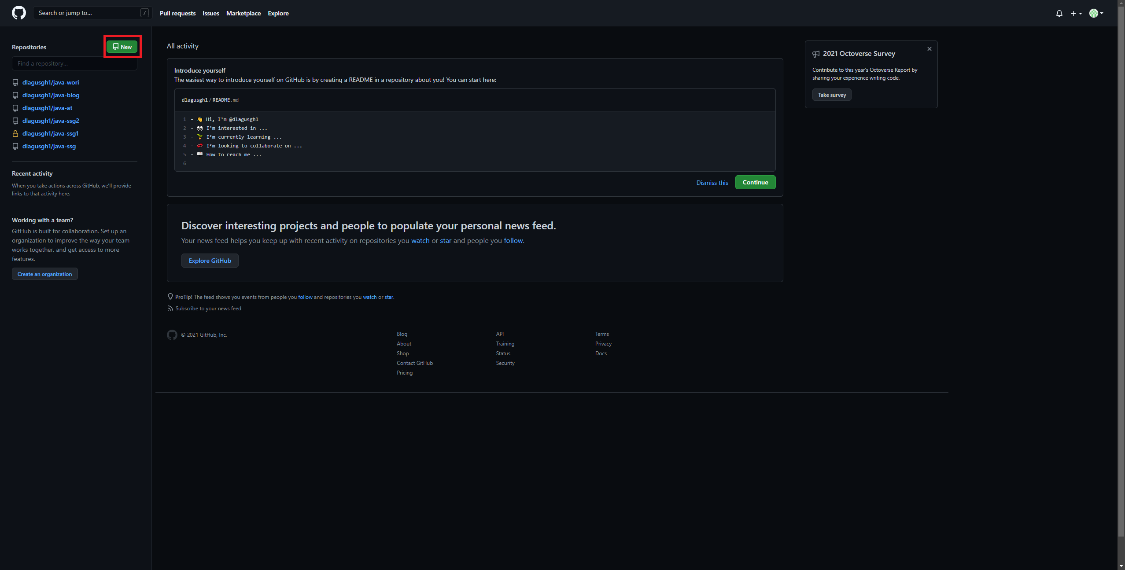
Task: Click the Find a repository field
Action: pyautogui.click(x=74, y=63)
